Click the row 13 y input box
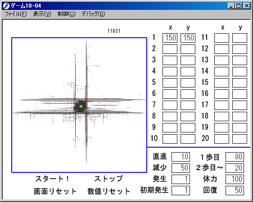Viewport: 253px width, 202px height. pos(239,60)
